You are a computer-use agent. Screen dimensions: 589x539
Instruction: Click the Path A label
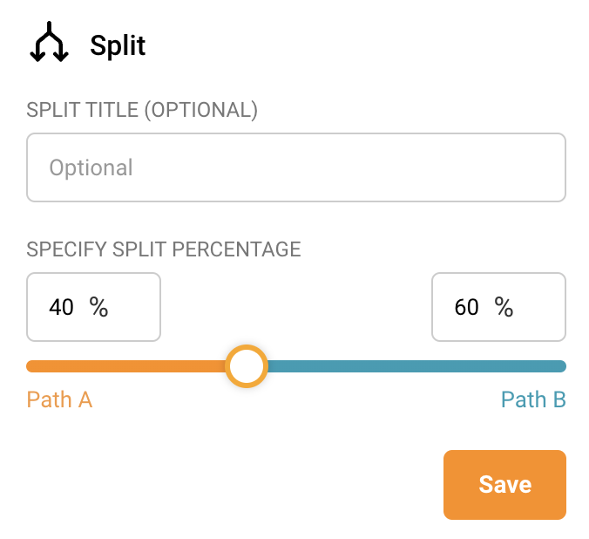pos(59,400)
